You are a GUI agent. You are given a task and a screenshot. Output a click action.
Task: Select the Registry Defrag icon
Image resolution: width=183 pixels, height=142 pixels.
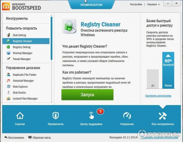pyautogui.click(x=9, y=47)
